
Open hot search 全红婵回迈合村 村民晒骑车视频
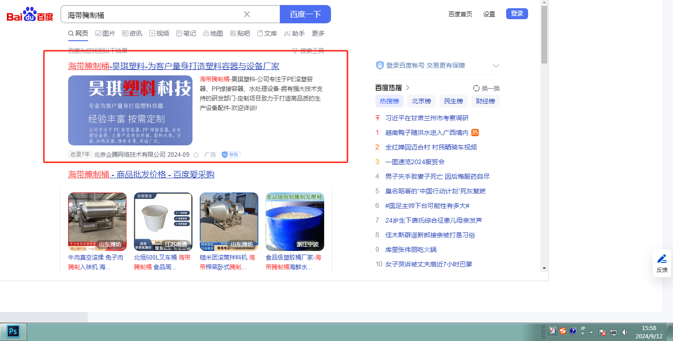coord(431,147)
